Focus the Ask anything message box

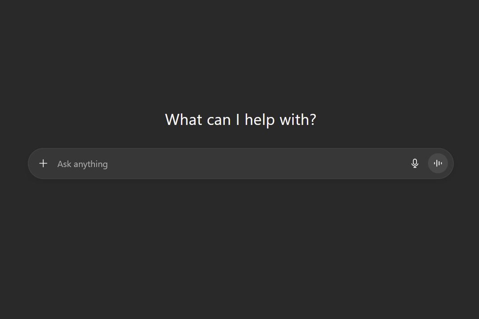[222, 164]
